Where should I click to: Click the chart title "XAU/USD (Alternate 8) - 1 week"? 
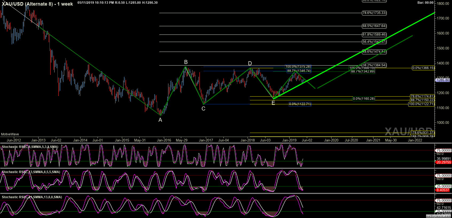tap(37, 4)
